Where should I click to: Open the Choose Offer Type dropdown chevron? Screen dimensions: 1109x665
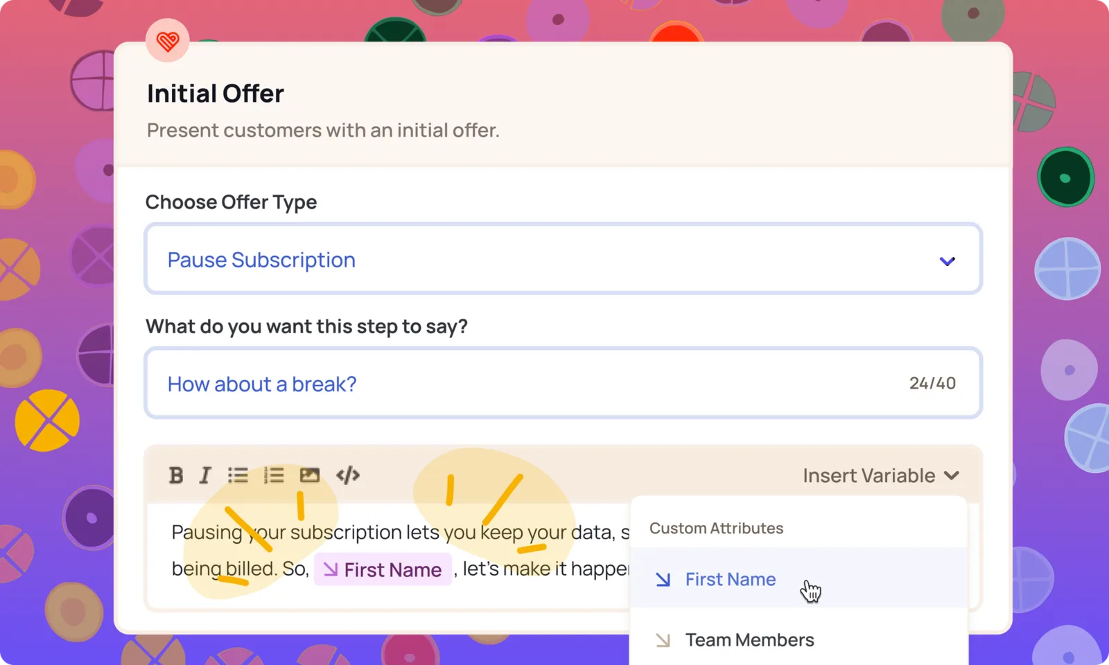[x=948, y=261]
